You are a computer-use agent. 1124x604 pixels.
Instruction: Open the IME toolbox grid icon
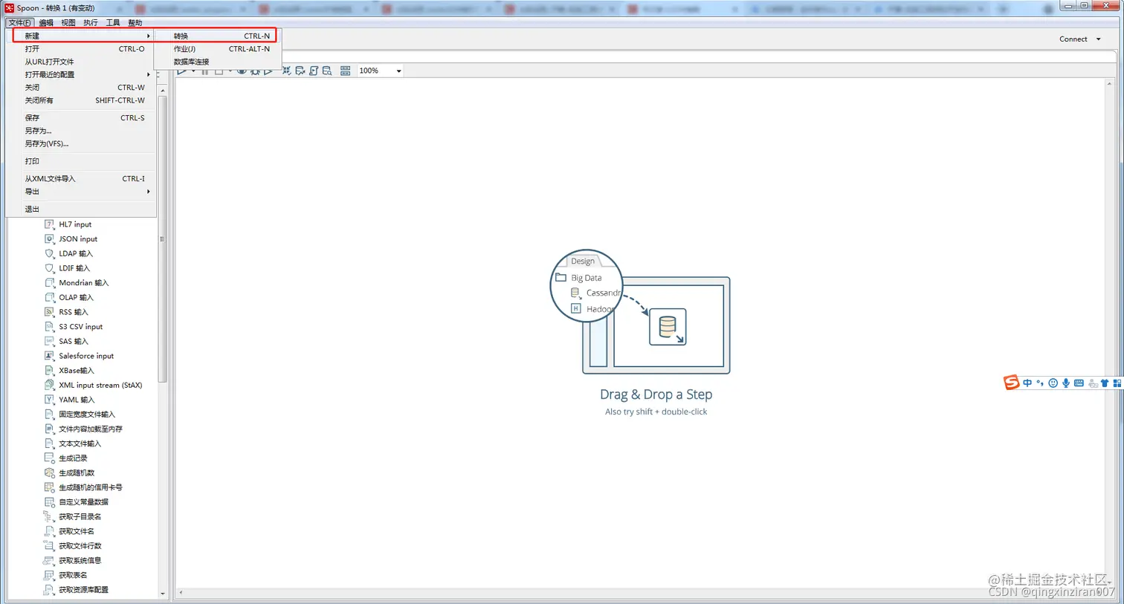pos(1117,383)
